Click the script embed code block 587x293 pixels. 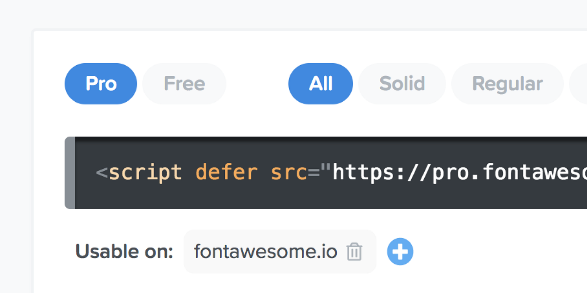pos(326,172)
